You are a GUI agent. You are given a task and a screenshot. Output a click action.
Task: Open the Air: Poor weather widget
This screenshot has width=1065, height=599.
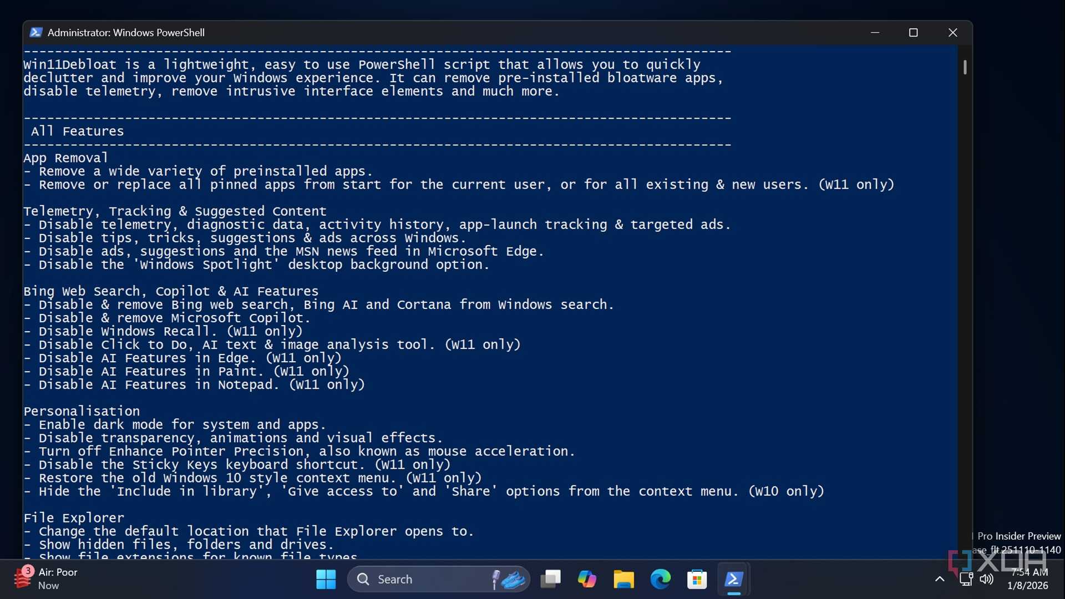[47, 578]
